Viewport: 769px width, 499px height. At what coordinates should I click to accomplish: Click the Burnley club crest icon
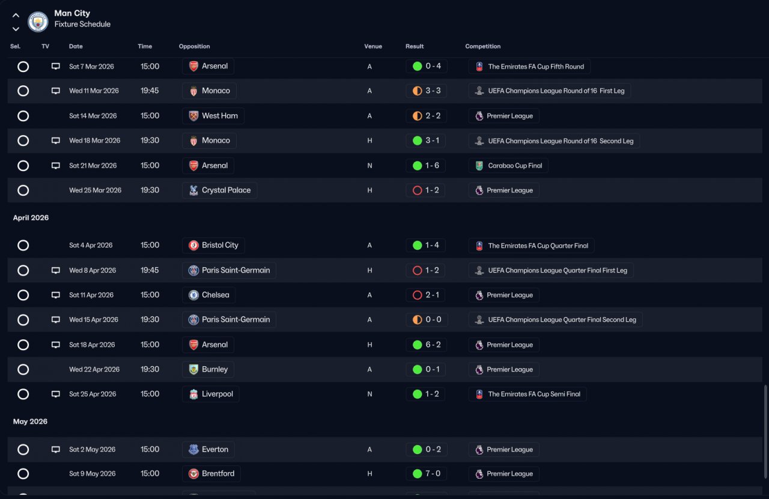[193, 370]
